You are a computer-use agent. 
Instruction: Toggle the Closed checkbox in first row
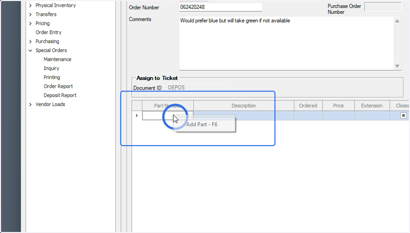coord(404,115)
